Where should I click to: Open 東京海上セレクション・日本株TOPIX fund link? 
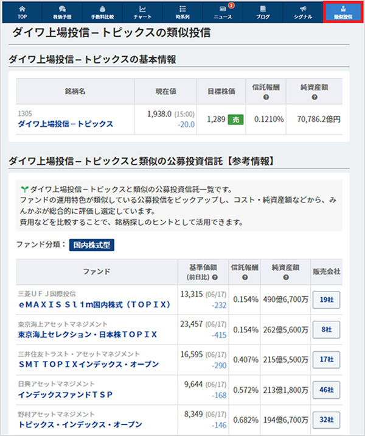88,334
